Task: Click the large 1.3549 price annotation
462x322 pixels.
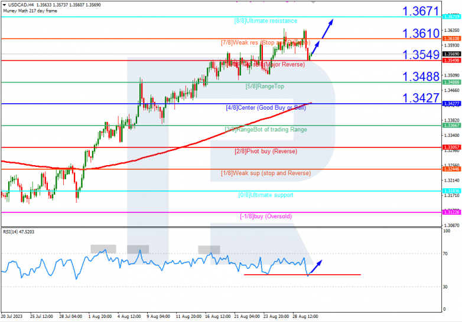Action: tap(421, 55)
